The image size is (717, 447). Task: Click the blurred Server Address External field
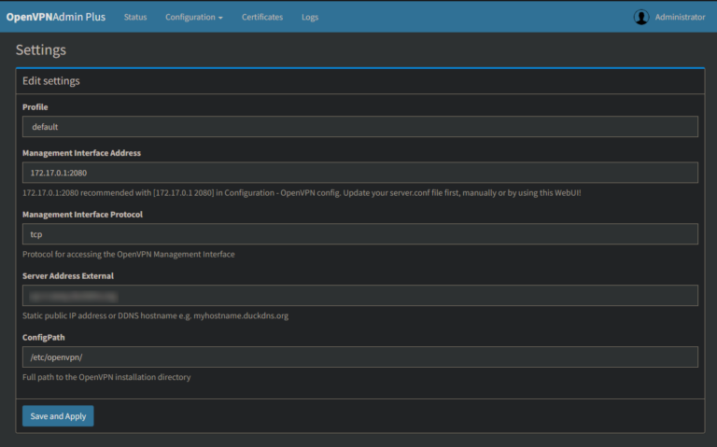pos(360,296)
